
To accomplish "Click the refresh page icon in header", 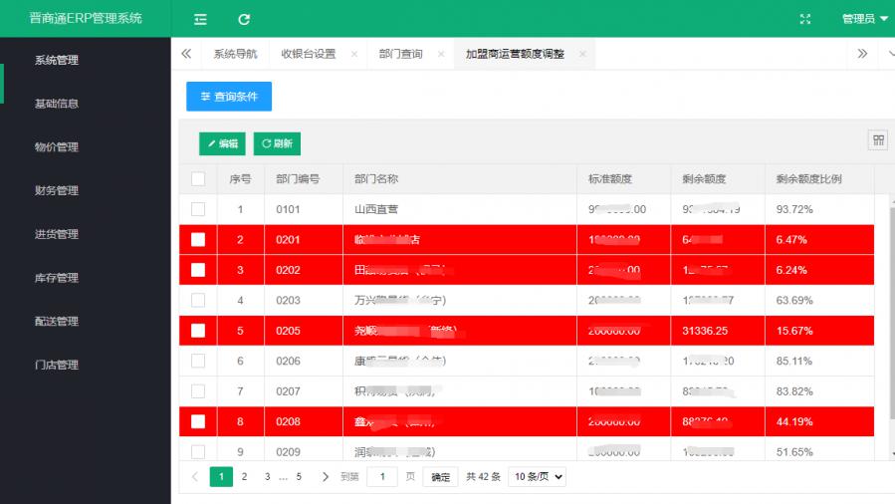I will 244,19.
